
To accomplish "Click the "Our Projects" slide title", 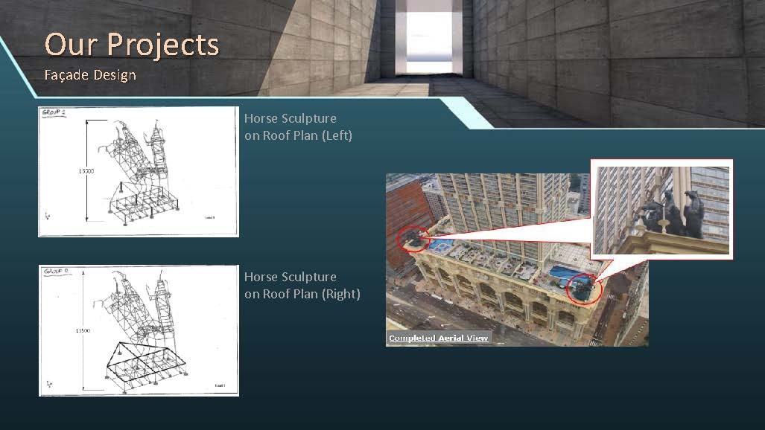I will 131,44.
